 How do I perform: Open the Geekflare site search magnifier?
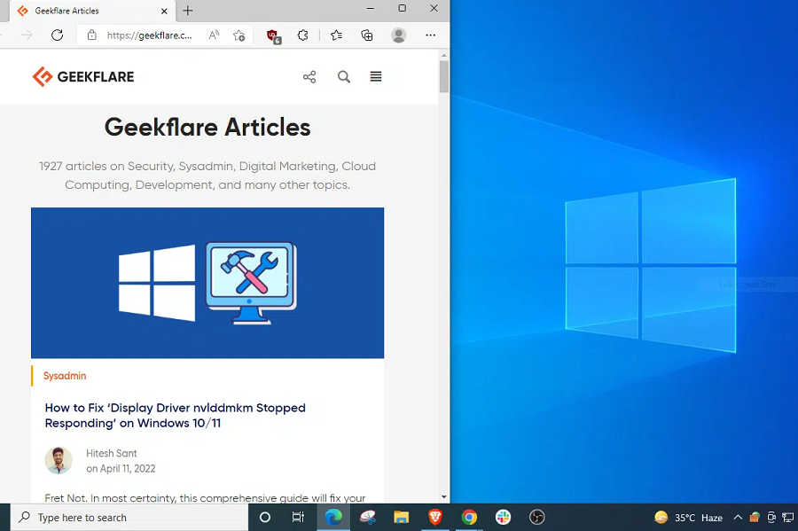pos(344,77)
